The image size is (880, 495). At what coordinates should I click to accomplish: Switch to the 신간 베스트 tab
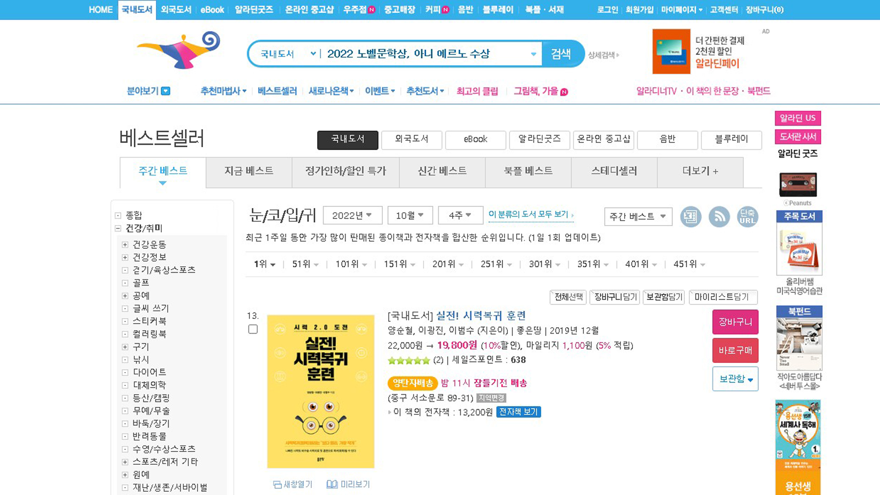[442, 171]
